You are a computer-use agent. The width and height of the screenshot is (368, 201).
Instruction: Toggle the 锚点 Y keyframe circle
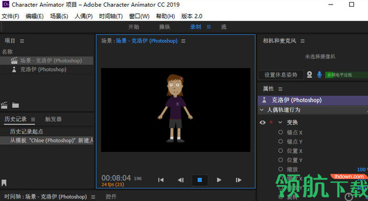281,141
